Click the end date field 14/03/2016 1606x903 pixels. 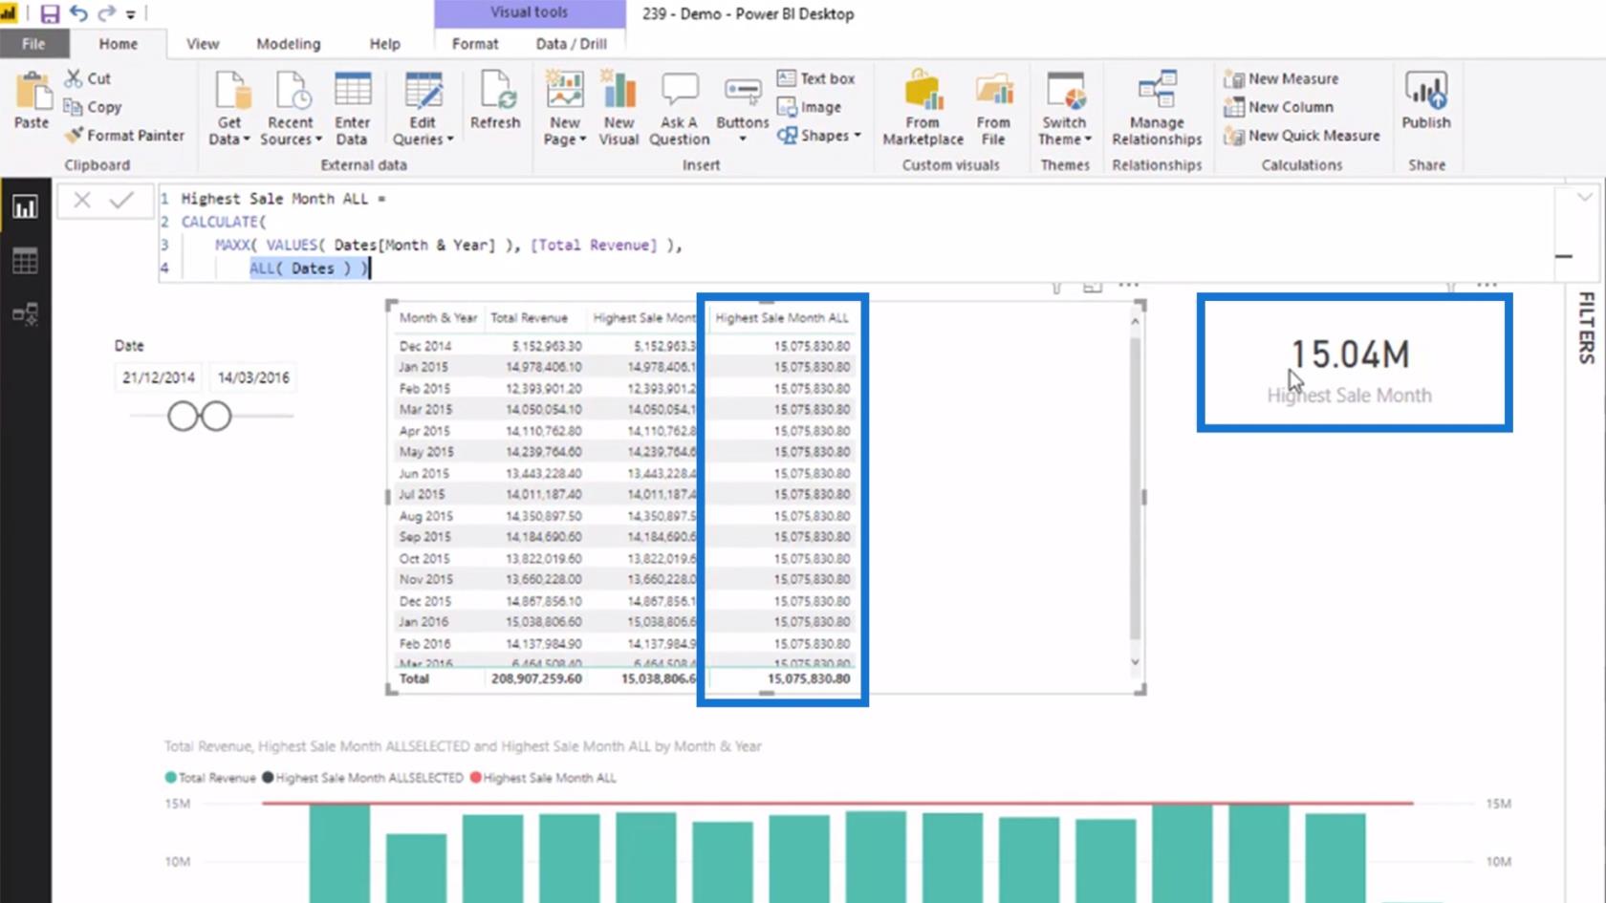coord(253,377)
